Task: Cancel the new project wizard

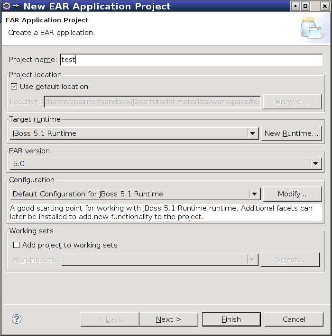Action: pos(294,319)
